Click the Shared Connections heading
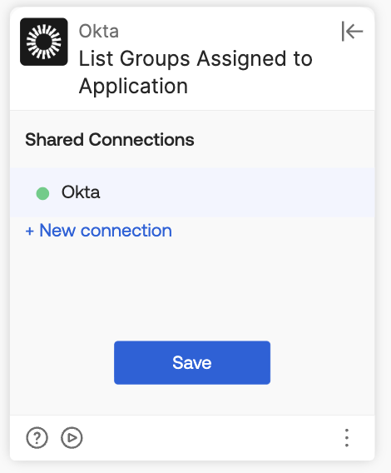Screen dimensions: 391x473 [x=110, y=140]
